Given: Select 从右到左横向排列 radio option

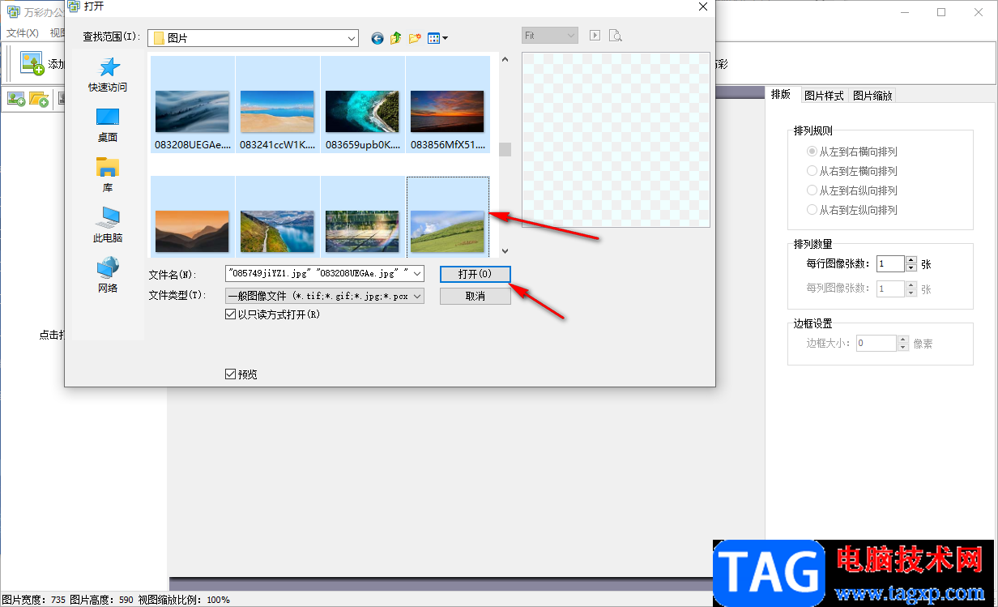Looking at the screenshot, I should pyautogui.click(x=812, y=171).
